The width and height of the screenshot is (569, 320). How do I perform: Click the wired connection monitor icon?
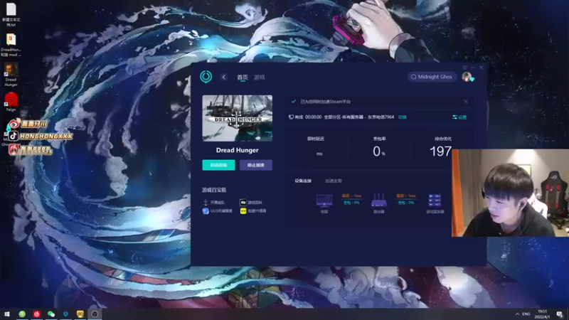click(x=291, y=117)
